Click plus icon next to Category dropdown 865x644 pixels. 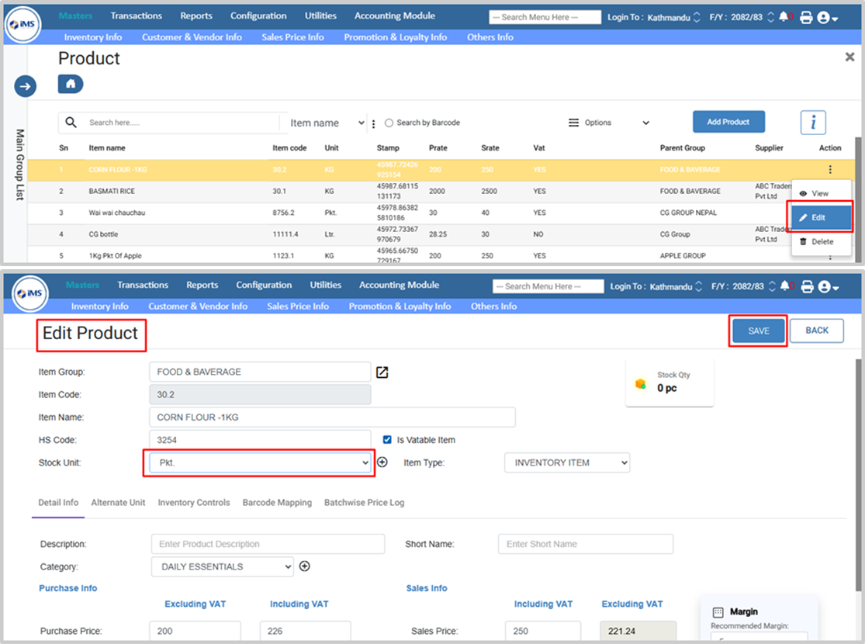pos(305,566)
